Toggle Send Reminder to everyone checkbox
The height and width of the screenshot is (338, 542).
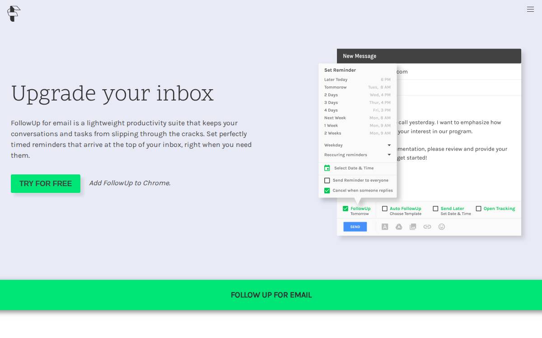click(327, 180)
